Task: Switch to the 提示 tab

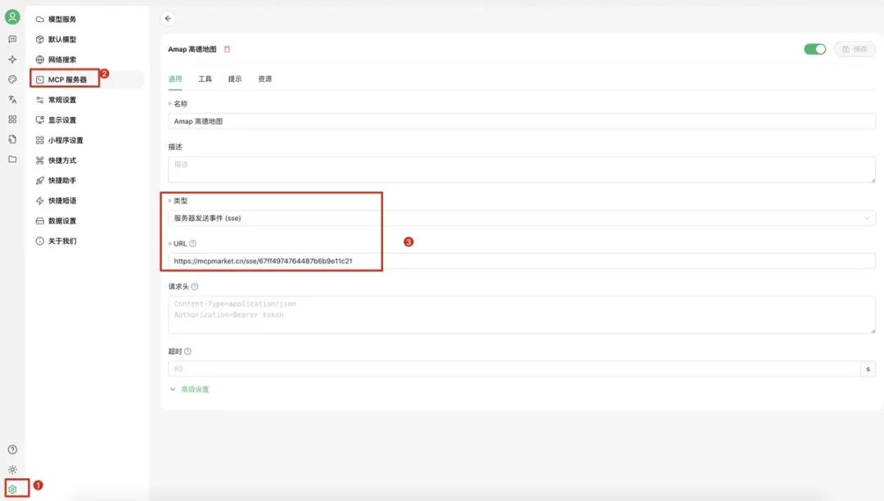Action: pyautogui.click(x=235, y=79)
